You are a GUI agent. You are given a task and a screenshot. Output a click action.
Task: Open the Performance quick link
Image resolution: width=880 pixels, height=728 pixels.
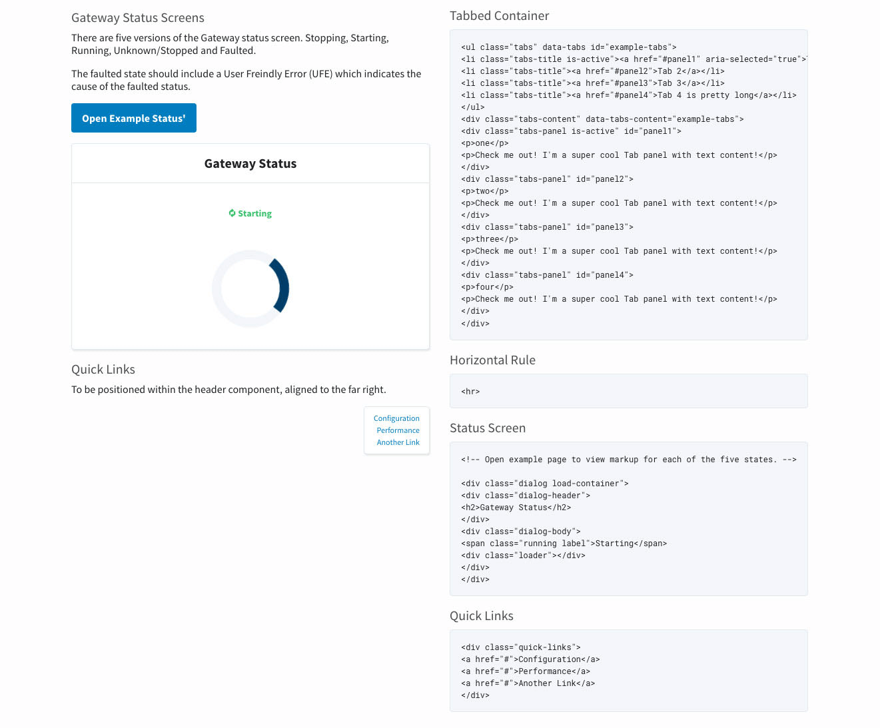(x=398, y=430)
